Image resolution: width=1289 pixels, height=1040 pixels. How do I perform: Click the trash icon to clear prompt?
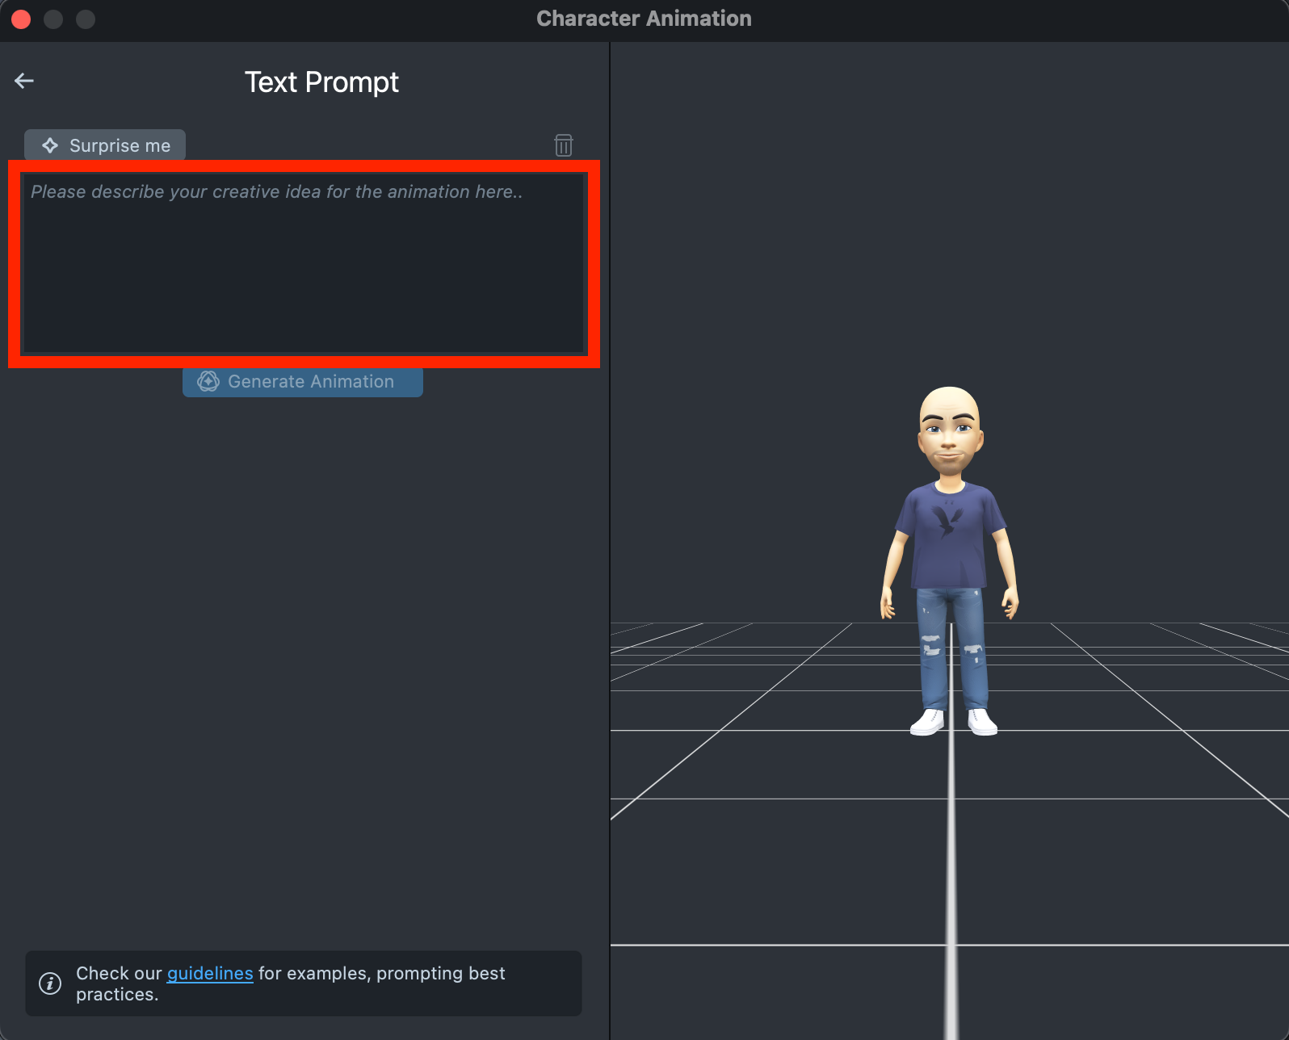(563, 145)
